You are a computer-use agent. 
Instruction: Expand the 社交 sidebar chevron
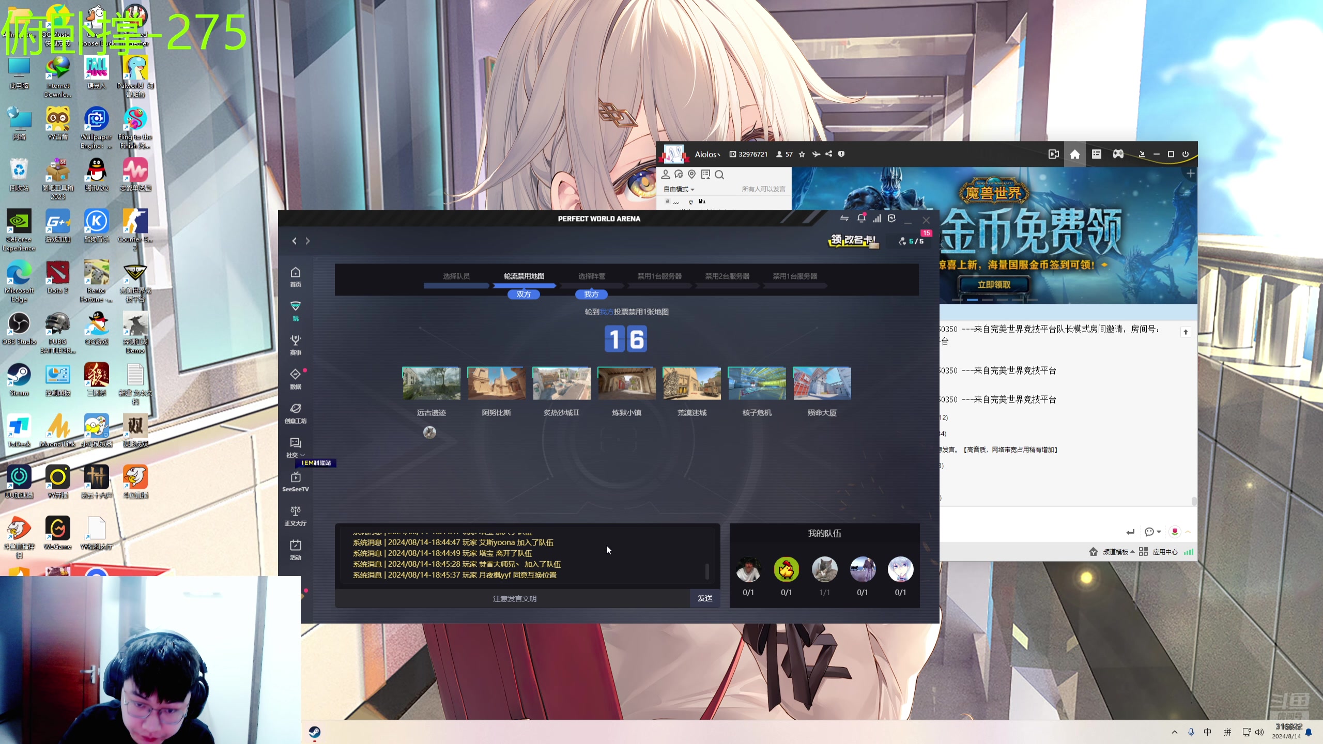tap(302, 455)
